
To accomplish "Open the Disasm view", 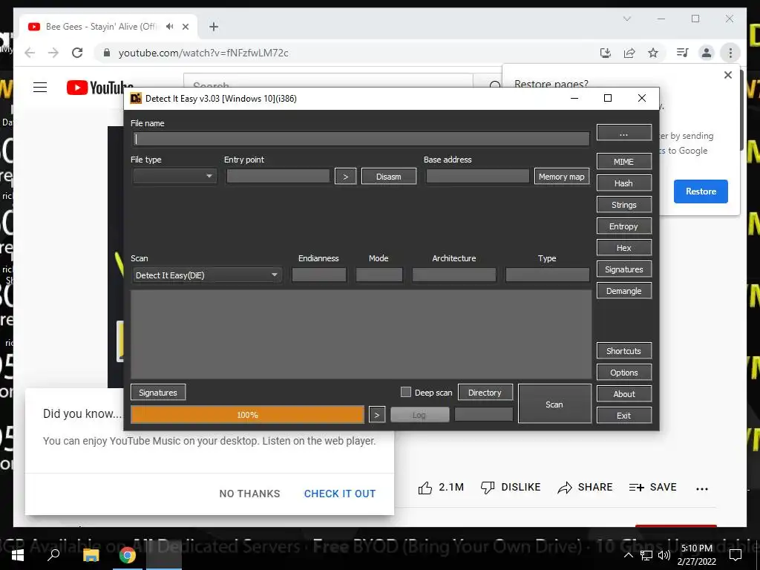I will point(389,177).
